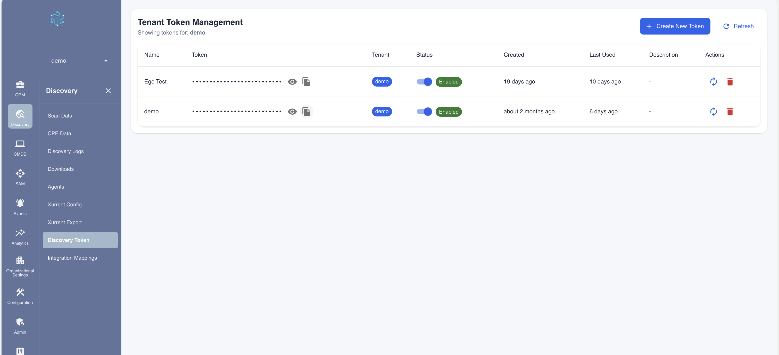This screenshot has height=355, width=779.
Task: Open the demo tenant selector dropdown
Action: (x=79, y=61)
